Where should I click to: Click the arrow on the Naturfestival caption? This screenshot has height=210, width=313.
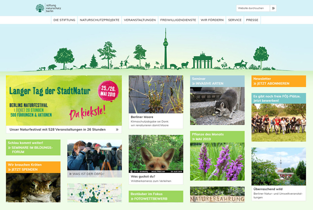tap(117, 130)
